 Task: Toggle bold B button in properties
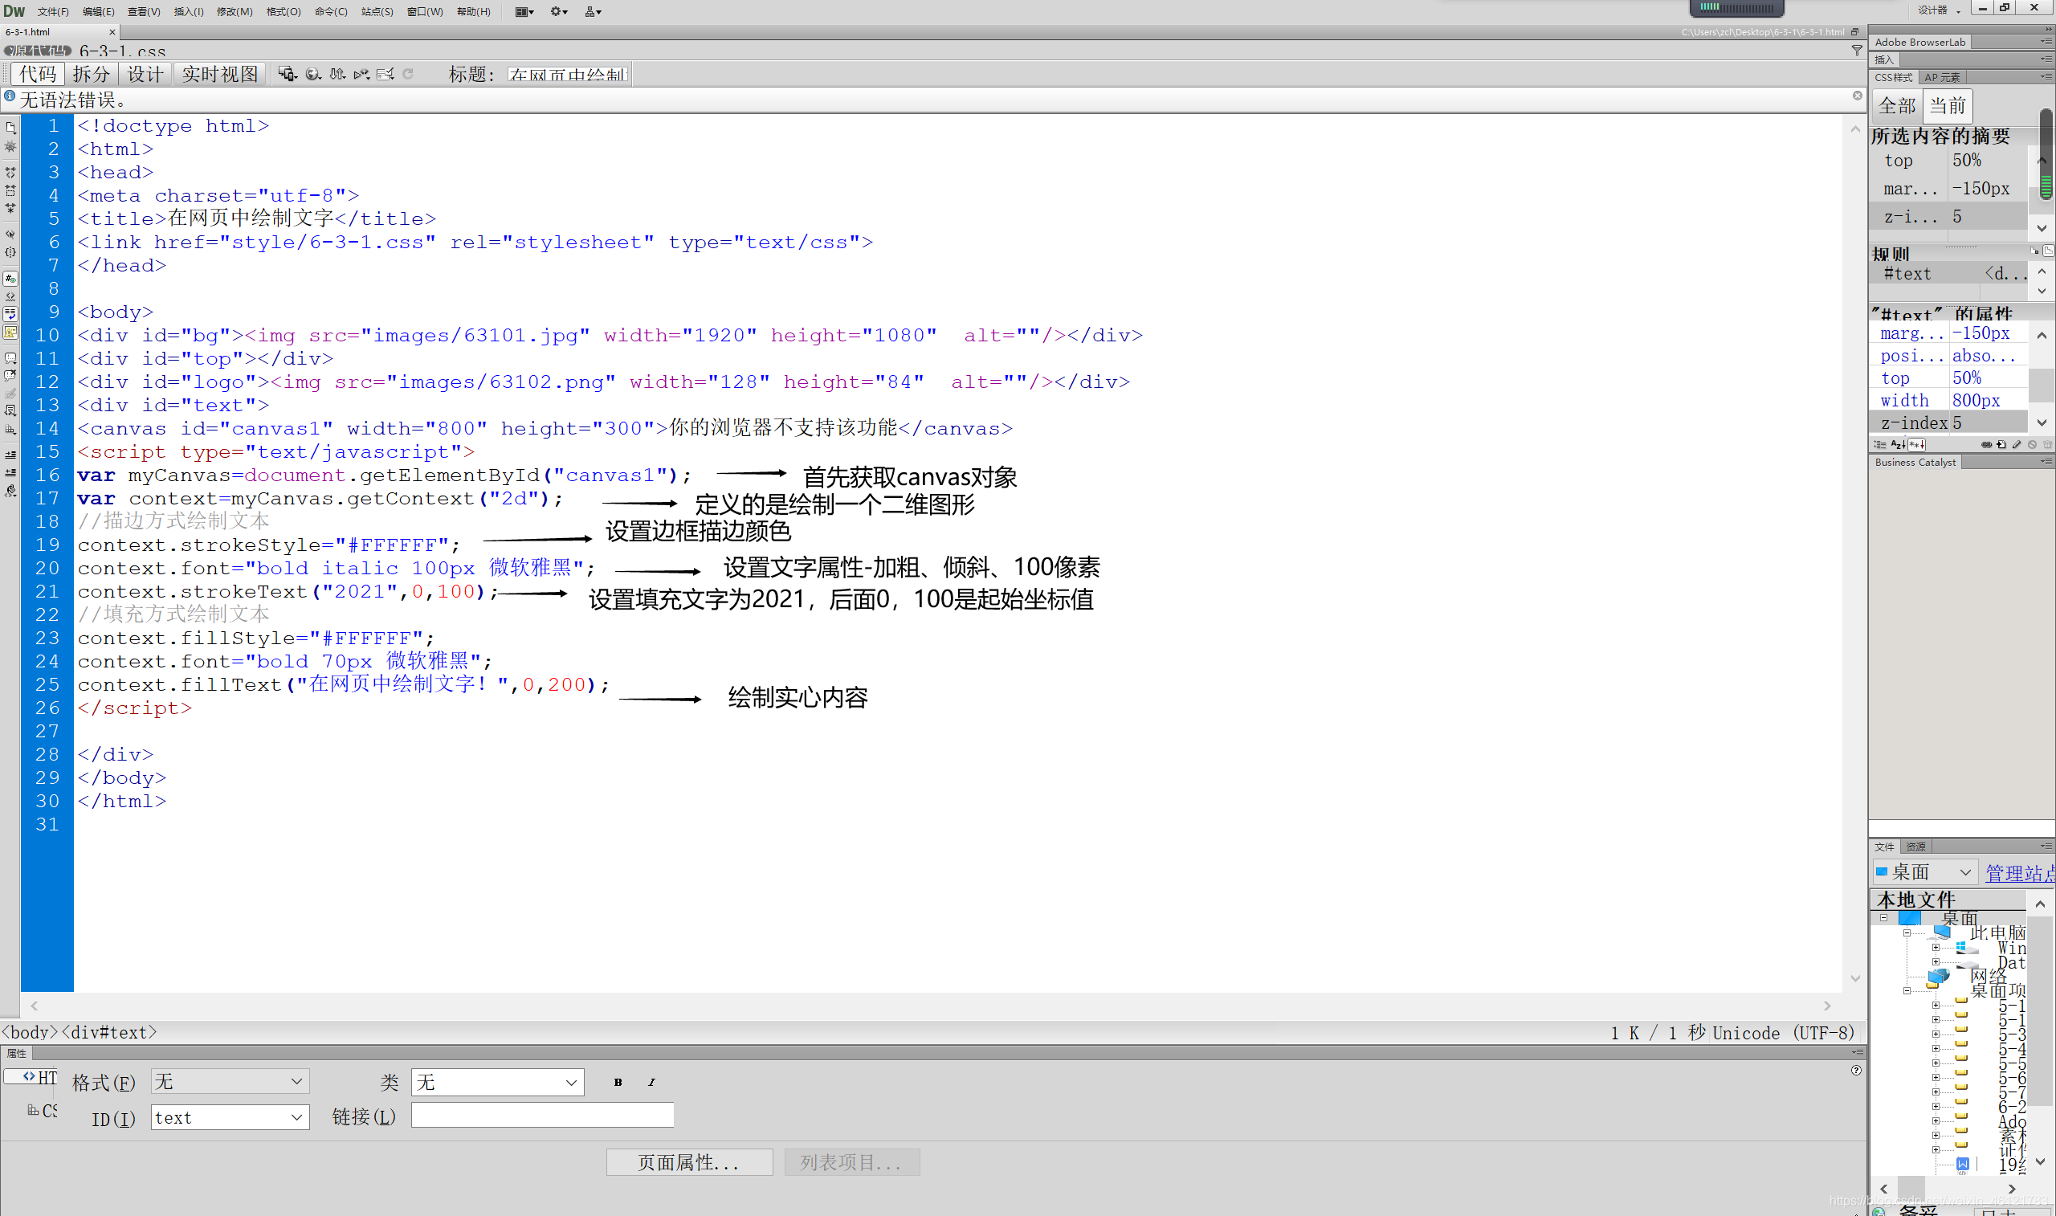pyautogui.click(x=618, y=1082)
